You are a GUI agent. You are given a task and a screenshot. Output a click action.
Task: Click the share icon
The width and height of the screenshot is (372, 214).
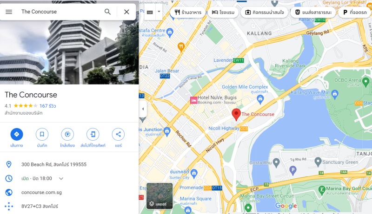click(x=118, y=134)
